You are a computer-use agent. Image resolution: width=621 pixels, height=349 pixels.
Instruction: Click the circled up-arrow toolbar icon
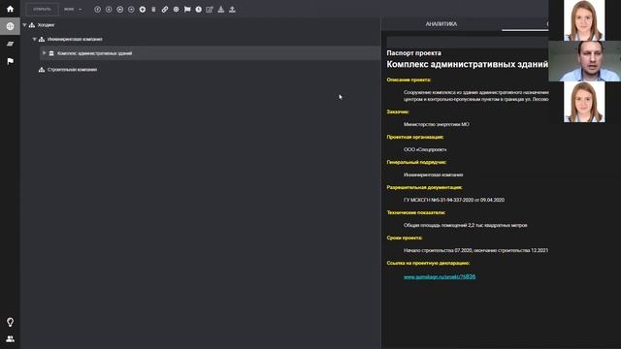pyautogui.click(x=97, y=9)
